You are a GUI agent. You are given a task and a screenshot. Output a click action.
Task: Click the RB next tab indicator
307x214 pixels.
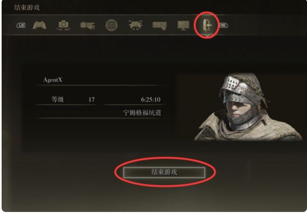point(224,25)
